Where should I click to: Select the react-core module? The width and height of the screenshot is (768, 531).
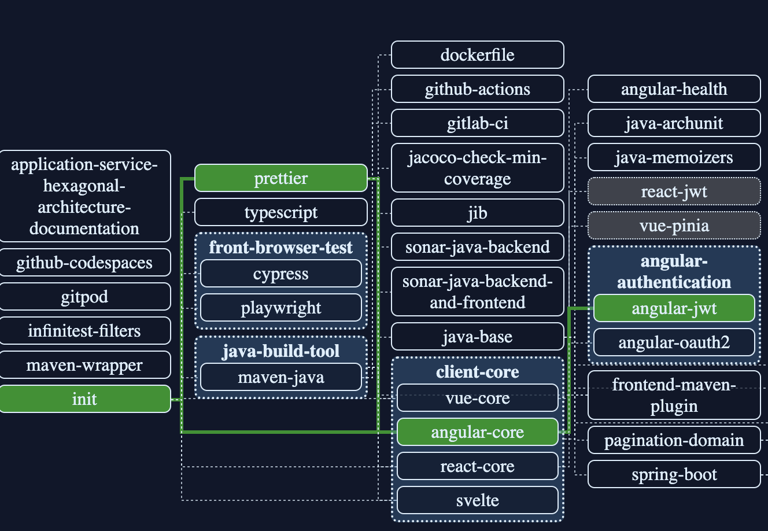tap(477, 466)
